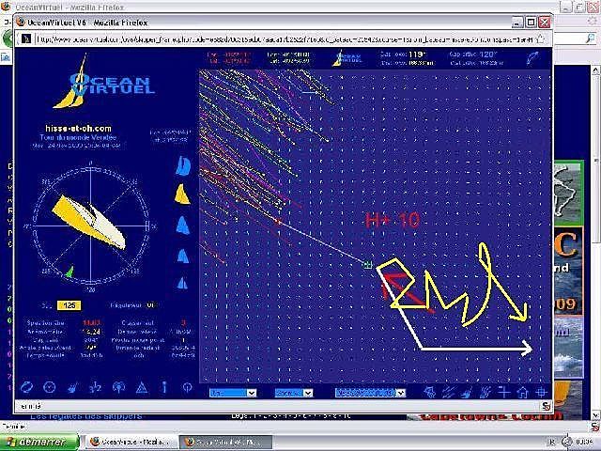Open the clock icon in bottom toolbar
This screenshot has height=451, width=601.
[50, 387]
